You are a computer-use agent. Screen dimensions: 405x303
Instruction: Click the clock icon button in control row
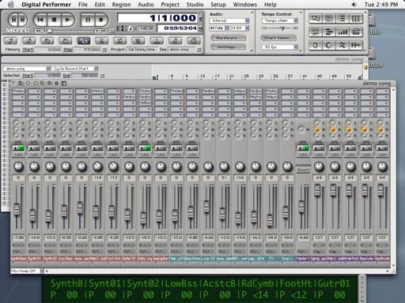[x=194, y=40]
